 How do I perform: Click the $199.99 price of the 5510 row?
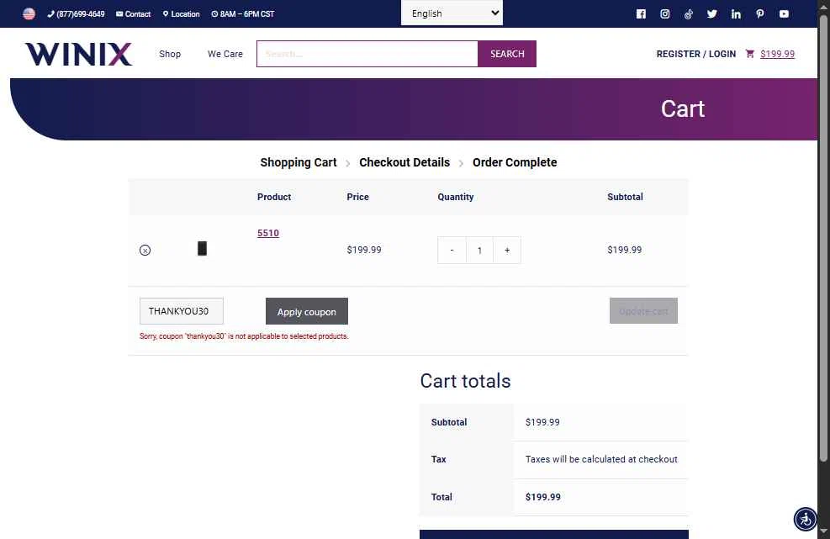tap(364, 250)
